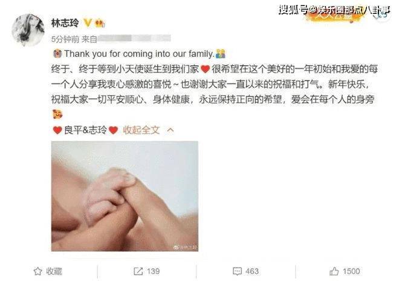
Task: Click the thumbs-up like icon
Action: 334,271
